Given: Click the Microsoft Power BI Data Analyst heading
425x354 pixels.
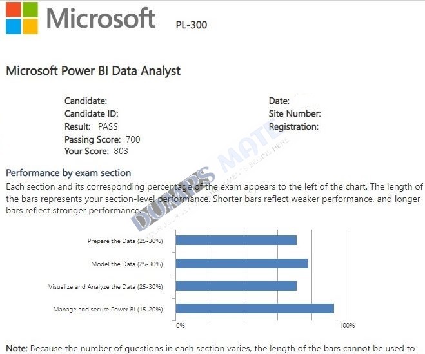Looking at the screenshot, I should (x=93, y=71).
